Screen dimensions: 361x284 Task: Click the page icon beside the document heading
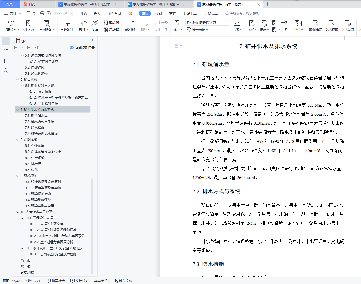pyautogui.click(x=177, y=46)
